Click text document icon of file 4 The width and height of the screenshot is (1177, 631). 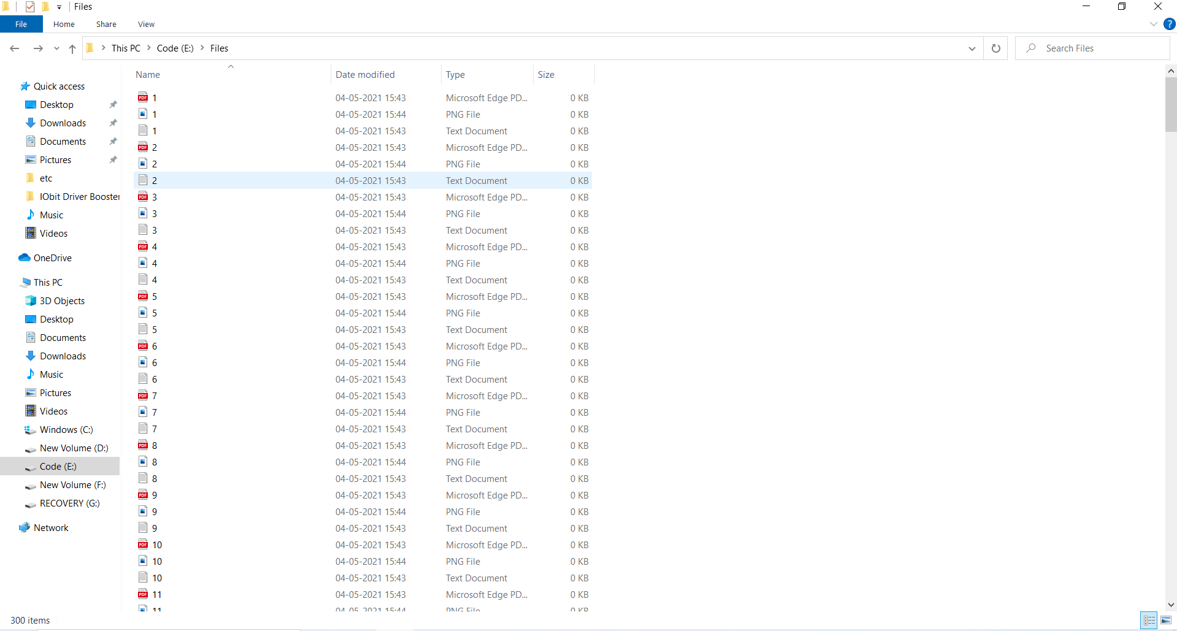click(x=143, y=279)
